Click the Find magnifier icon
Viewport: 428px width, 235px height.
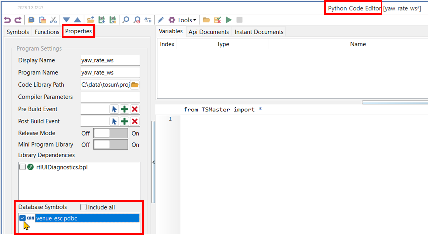(x=126, y=20)
